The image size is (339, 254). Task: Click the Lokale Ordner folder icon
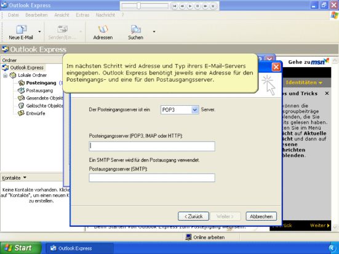pos(13,75)
